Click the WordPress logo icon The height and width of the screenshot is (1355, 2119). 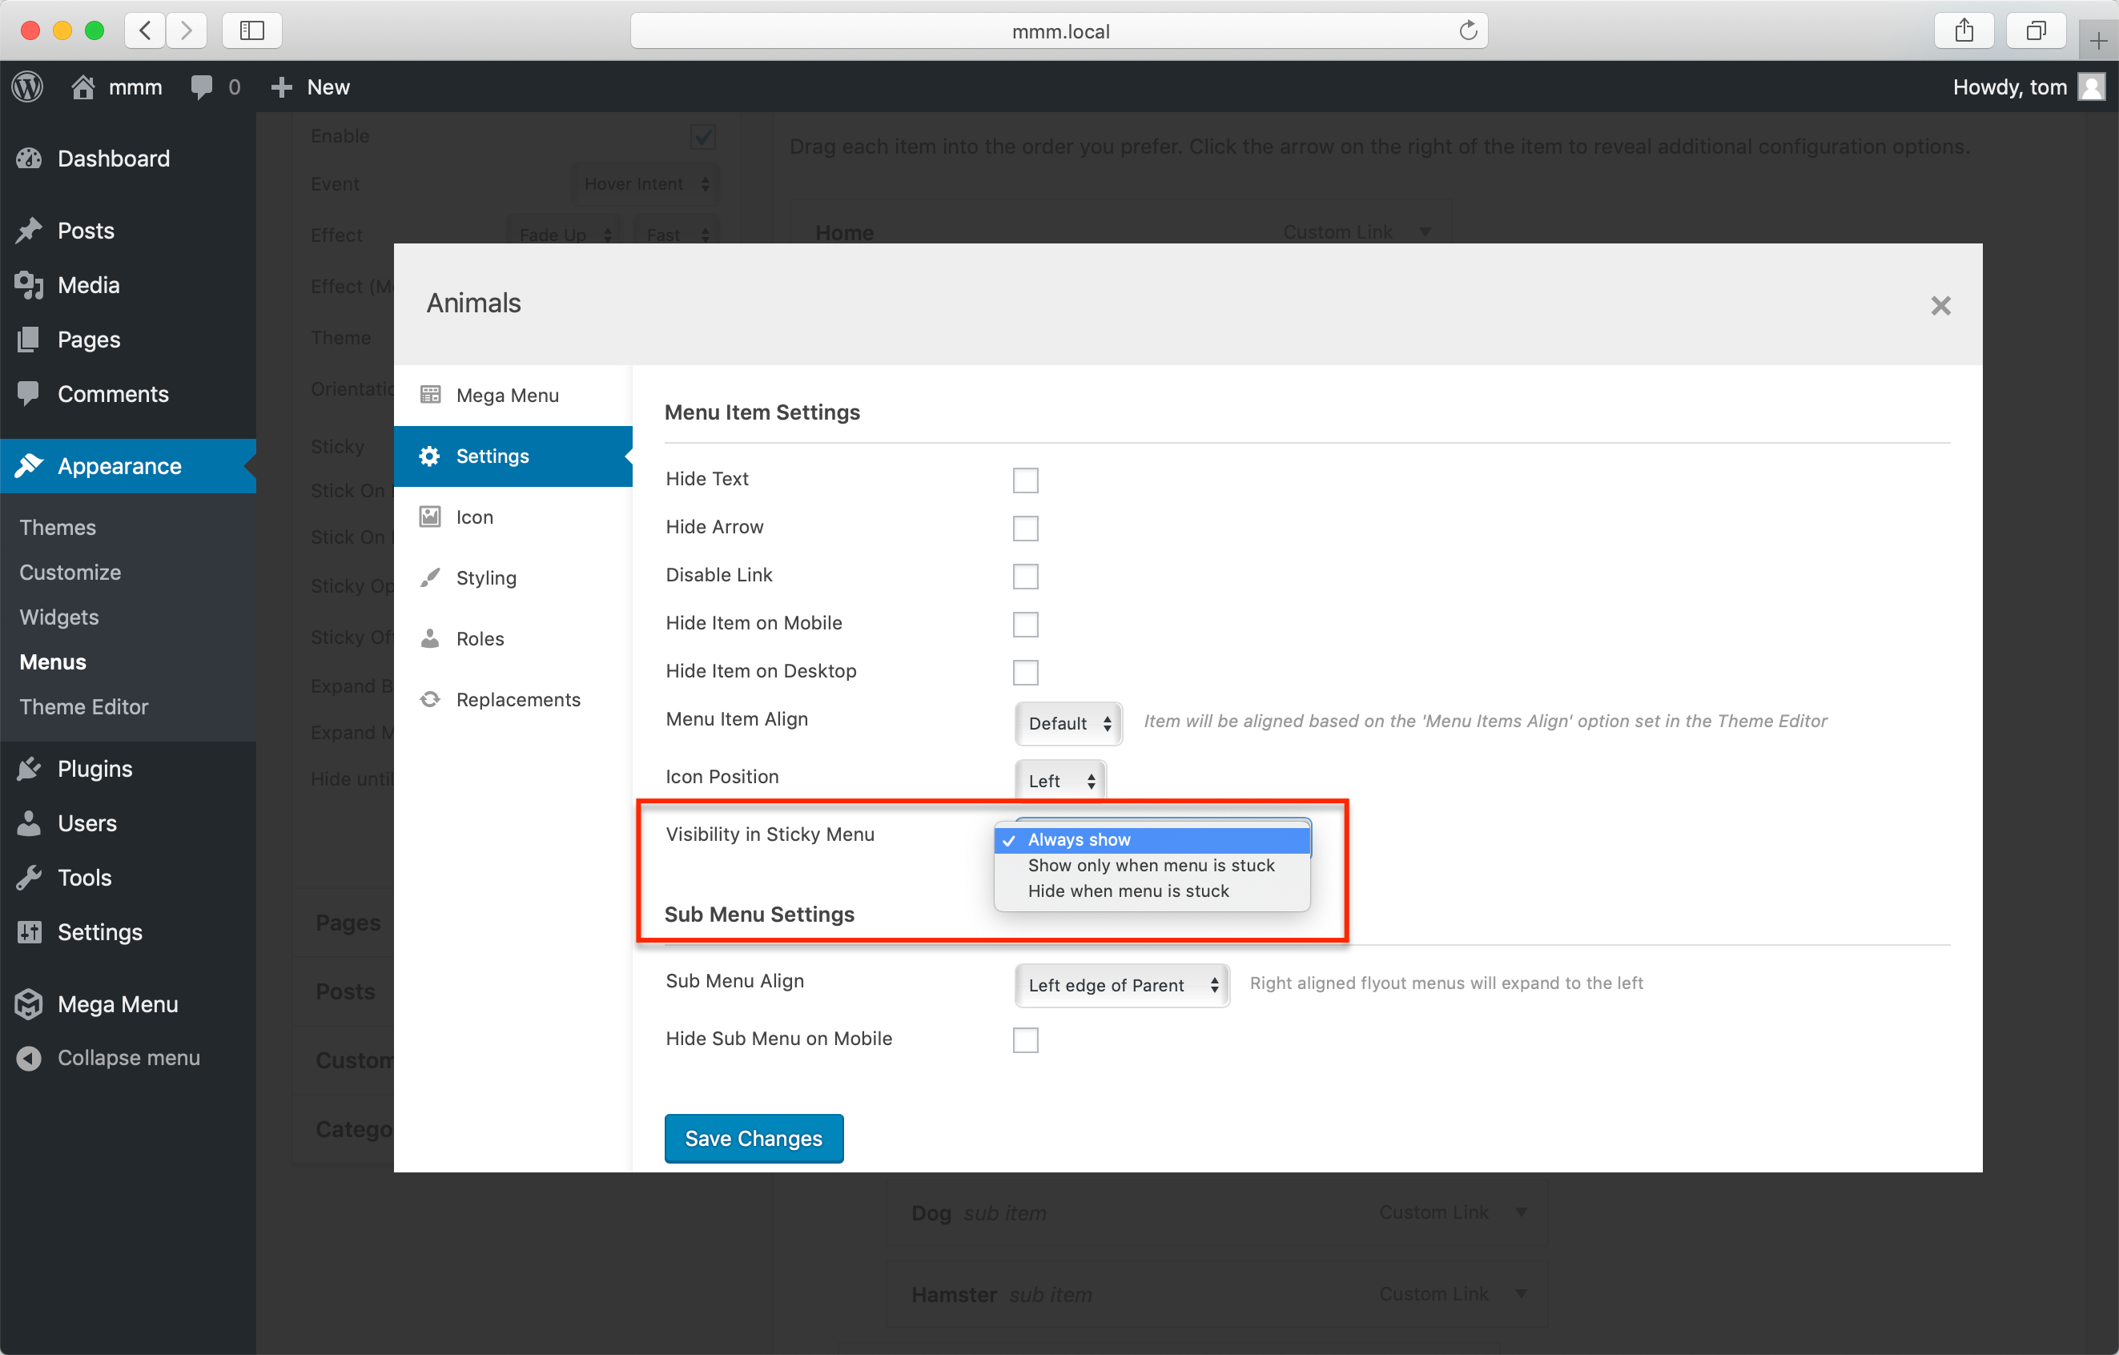pyautogui.click(x=27, y=86)
